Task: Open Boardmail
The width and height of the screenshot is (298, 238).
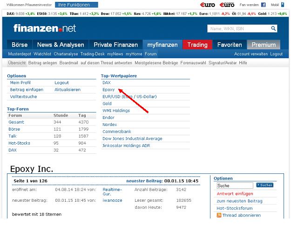Action: pos(68,63)
